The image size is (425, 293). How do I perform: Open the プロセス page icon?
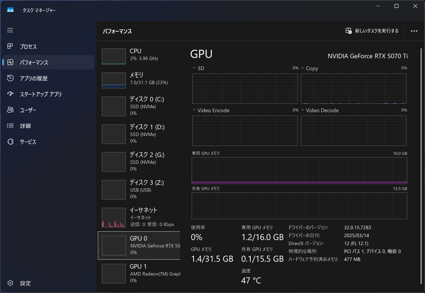(10, 46)
